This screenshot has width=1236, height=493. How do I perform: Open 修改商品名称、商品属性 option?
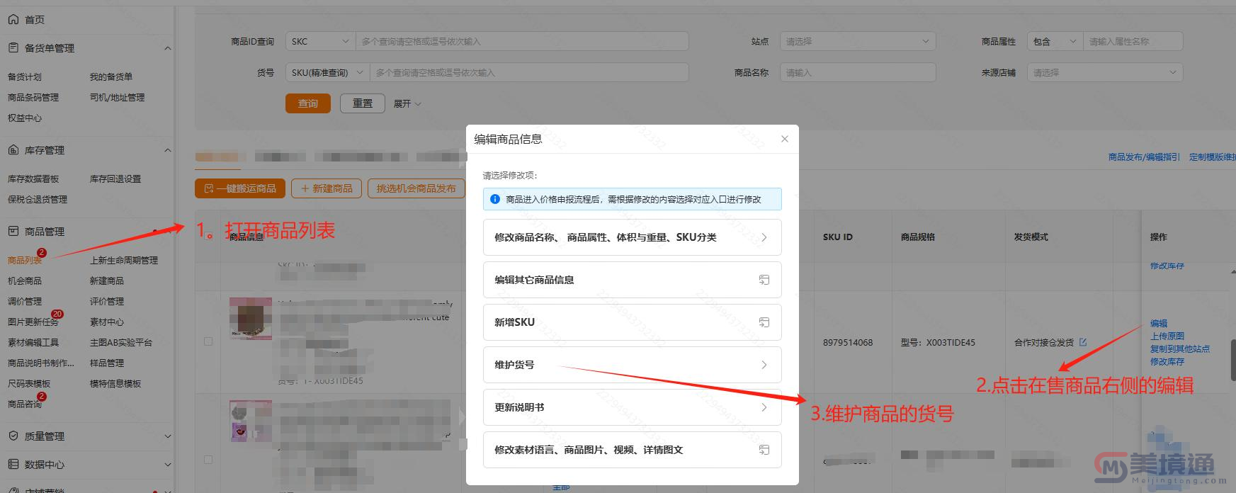click(632, 237)
